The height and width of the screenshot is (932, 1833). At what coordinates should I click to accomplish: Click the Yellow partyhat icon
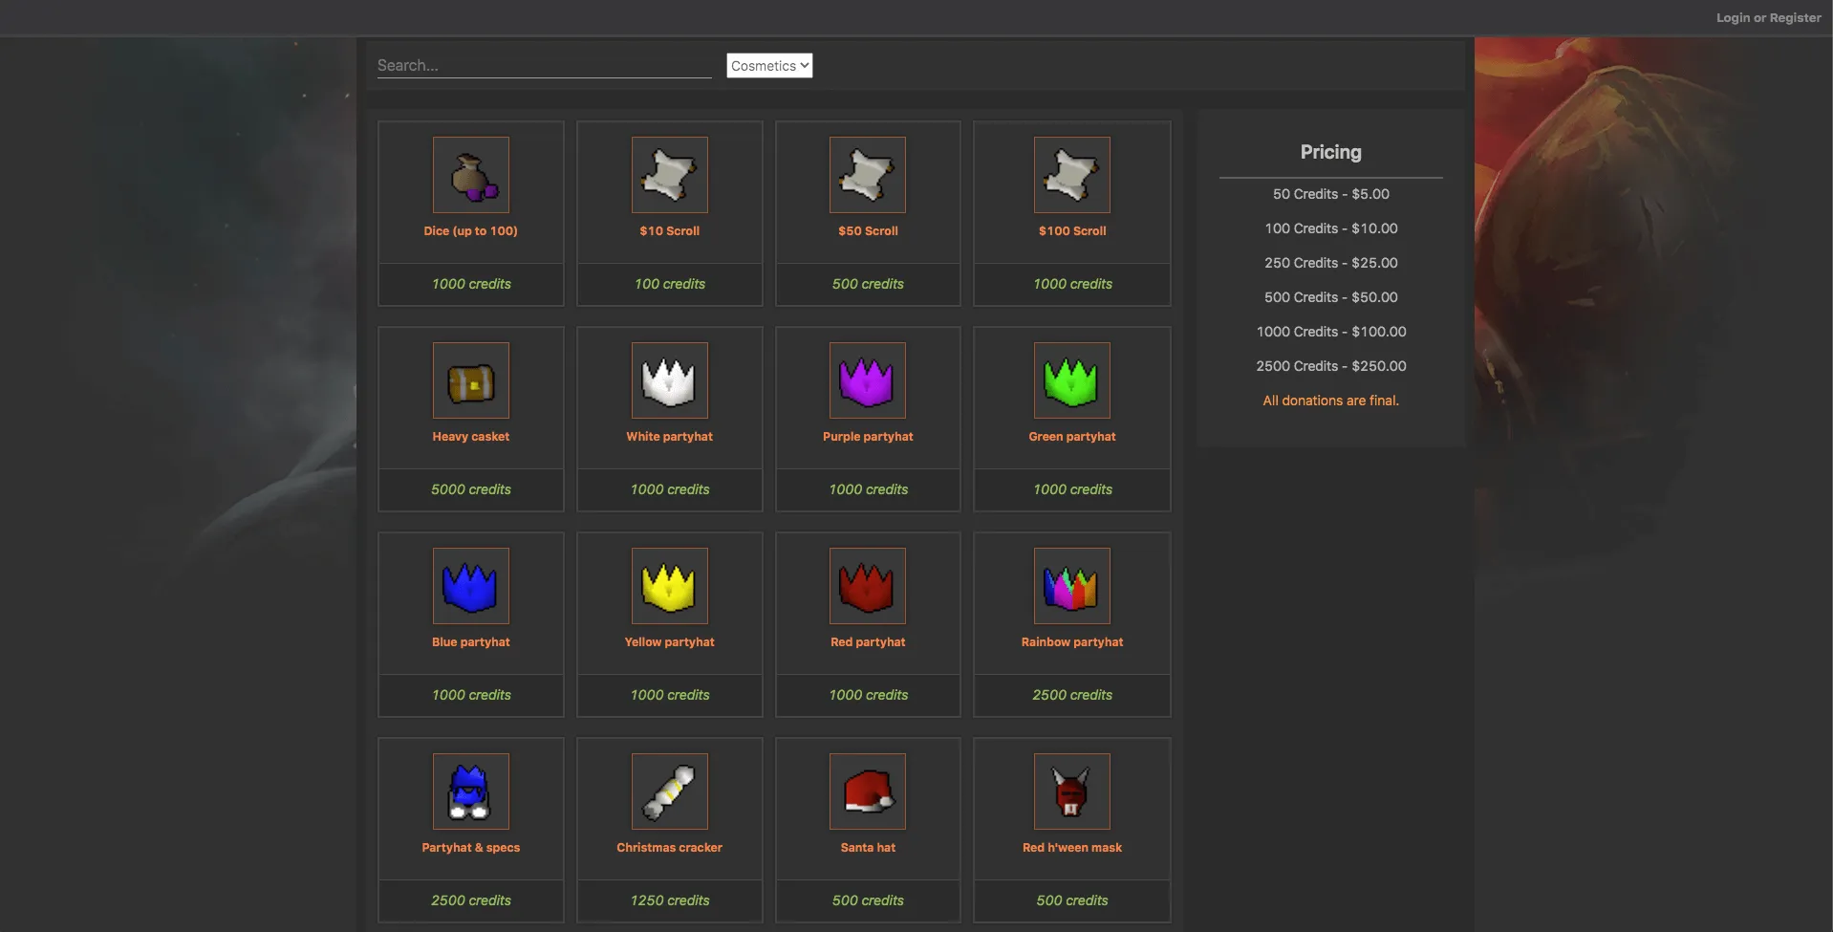[669, 586]
